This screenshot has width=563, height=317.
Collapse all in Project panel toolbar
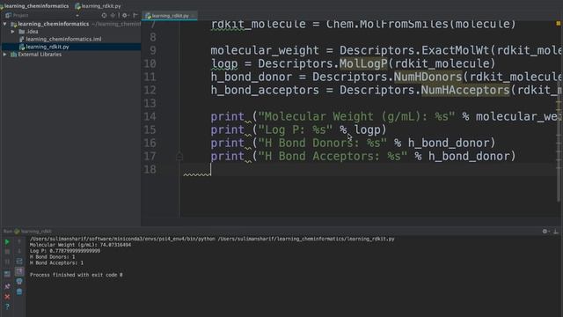click(x=113, y=16)
